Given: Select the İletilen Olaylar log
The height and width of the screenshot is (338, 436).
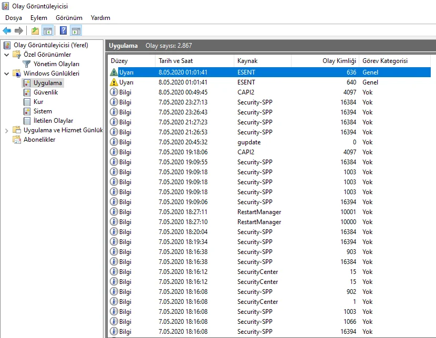Looking at the screenshot, I should pyautogui.click(x=53, y=121).
